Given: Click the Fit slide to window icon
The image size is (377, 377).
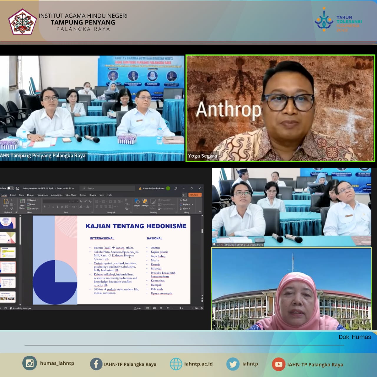Looking at the screenshot, I should (x=202, y=308).
